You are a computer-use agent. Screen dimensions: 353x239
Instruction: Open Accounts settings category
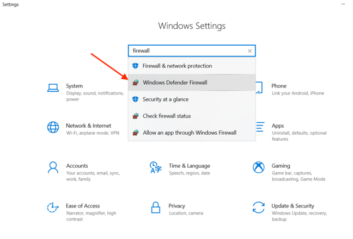84,172
